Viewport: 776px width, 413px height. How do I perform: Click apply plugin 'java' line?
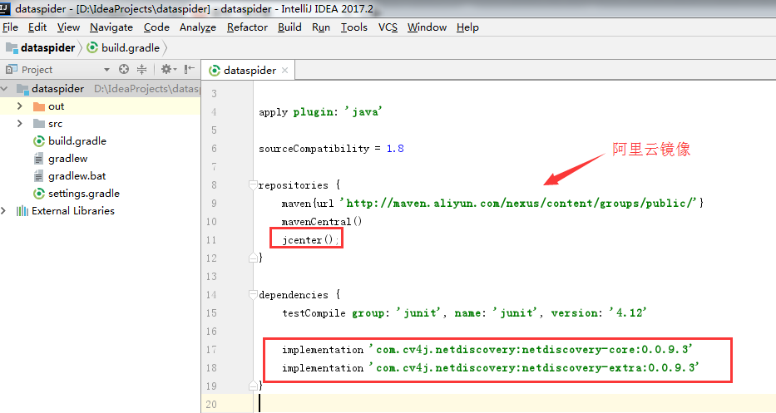click(x=321, y=112)
